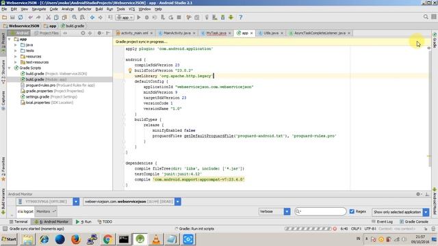Open Firefox from the taskbar
The width and height of the screenshot is (438, 246).
pos(76,239)
